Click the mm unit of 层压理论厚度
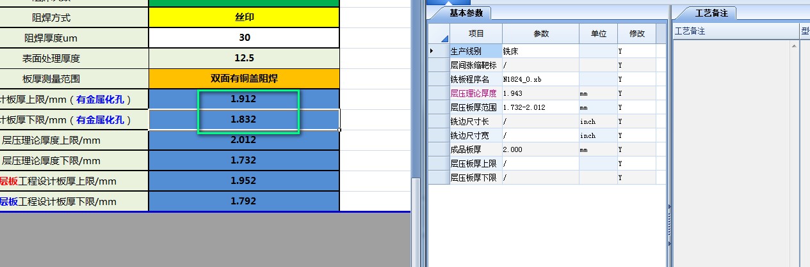This screenshot has height=267, width=810. 598,93
